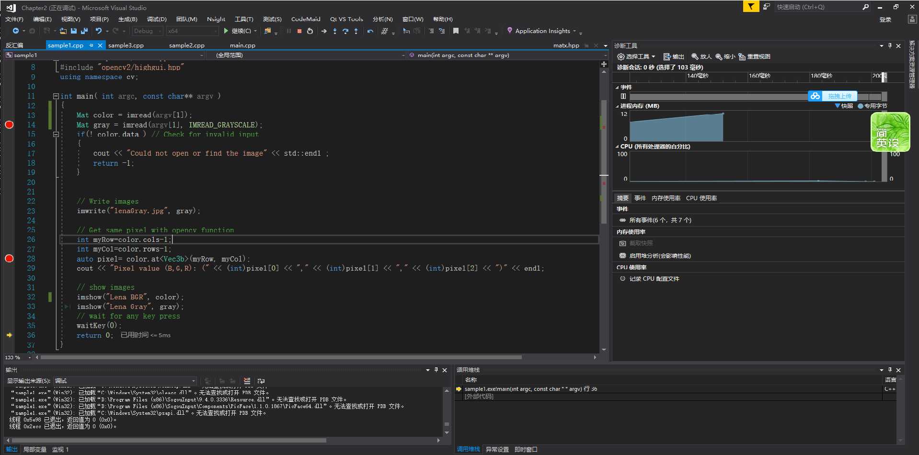Open the exception settings tab
This screenshot has height=455, width=919.
point(497,450)
